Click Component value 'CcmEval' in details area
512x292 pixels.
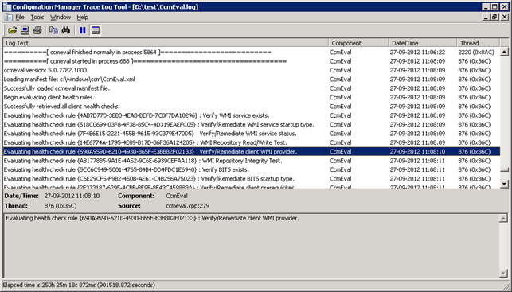pyautogui.click(x=177, y=196)
